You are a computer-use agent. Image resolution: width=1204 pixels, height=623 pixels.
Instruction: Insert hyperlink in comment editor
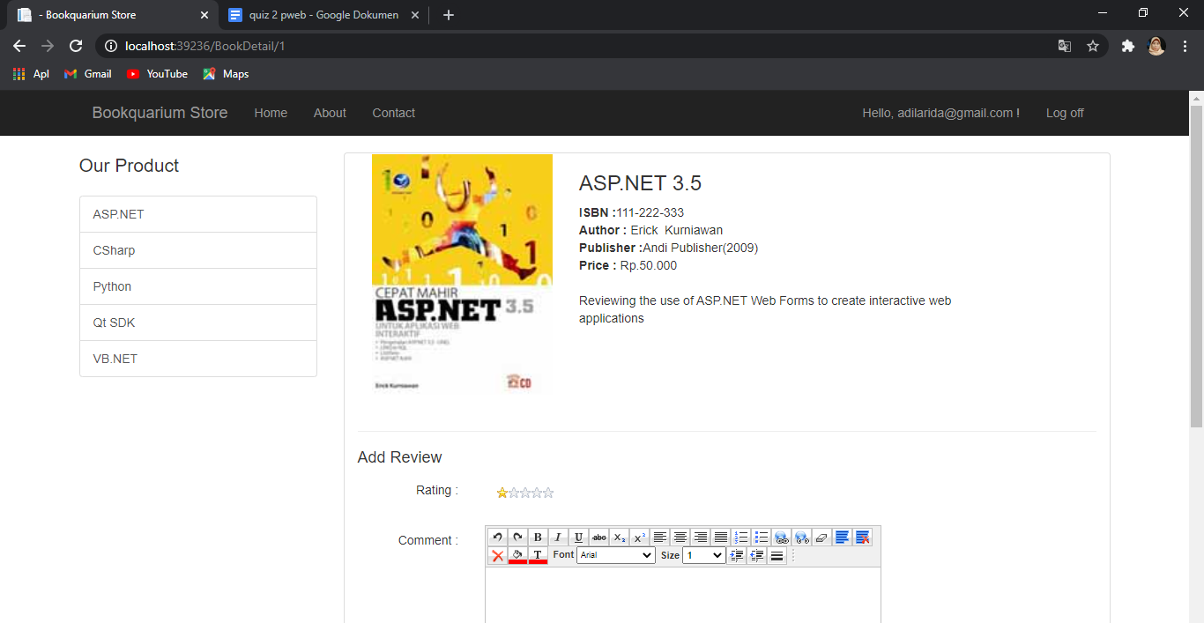pos(782,538)
